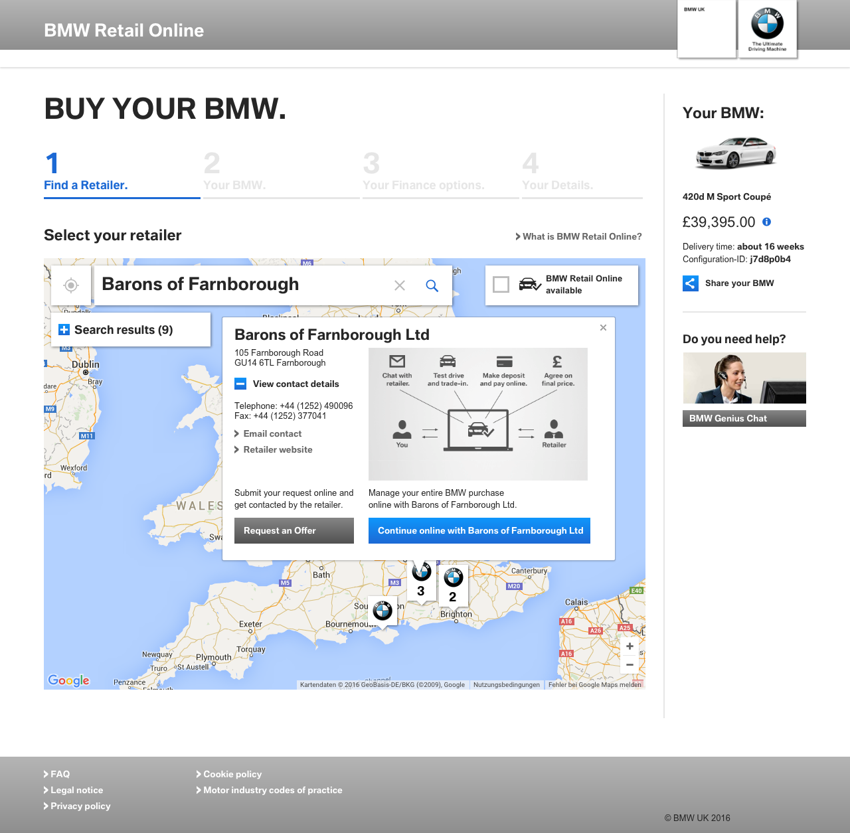Close the Barons of Farnborough popup
850x833 pixels.
603,327
